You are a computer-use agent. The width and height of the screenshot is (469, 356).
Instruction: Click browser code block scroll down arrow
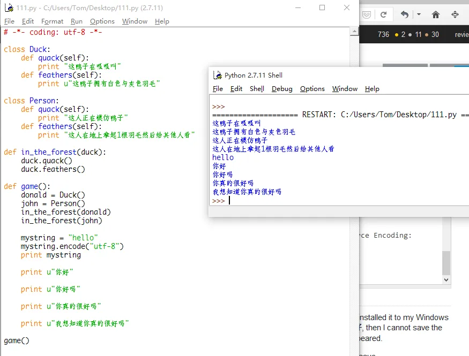point(446,280)
